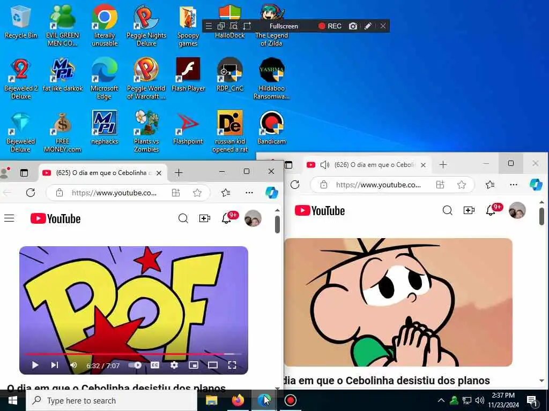Launch Bejeweled 2 Deluxe
The width and height of the screenshot is (549, 411).
coord(21,79)
